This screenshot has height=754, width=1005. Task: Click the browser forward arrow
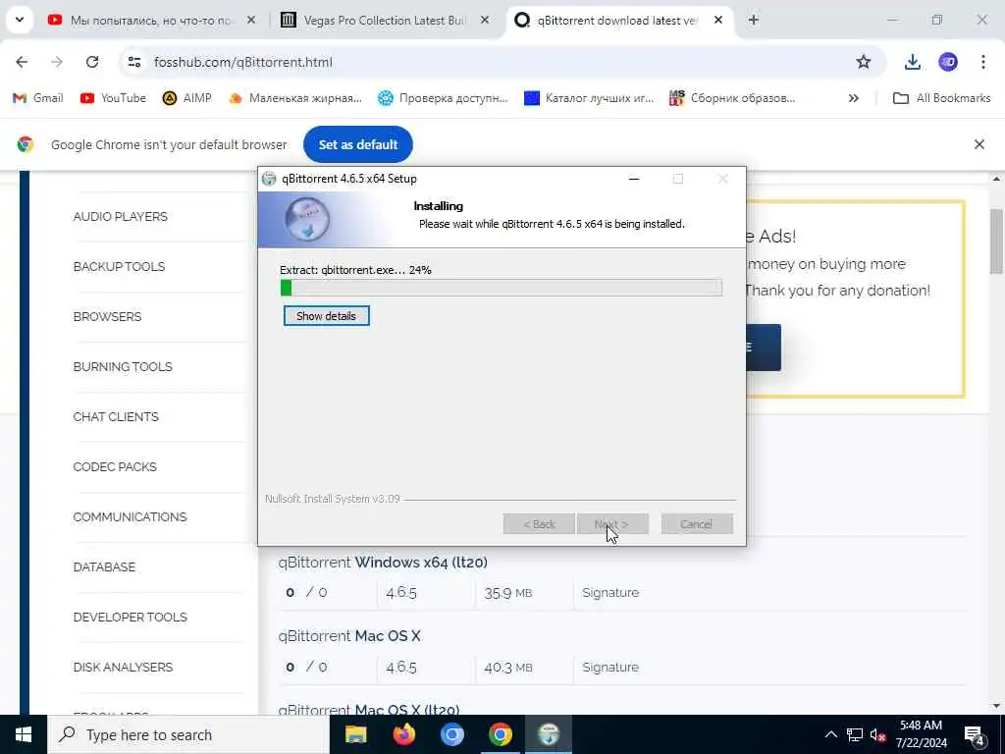57,62
